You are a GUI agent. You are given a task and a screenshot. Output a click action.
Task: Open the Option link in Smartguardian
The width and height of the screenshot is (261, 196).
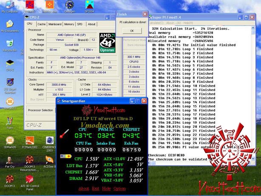[x=119, y=188]
